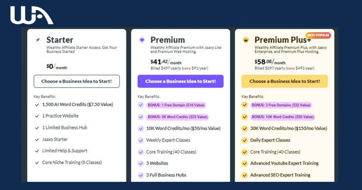Click the Most Popular badge
Image resolution: width=362 pixels, height=190 pixels.
(x=318, y=35)
